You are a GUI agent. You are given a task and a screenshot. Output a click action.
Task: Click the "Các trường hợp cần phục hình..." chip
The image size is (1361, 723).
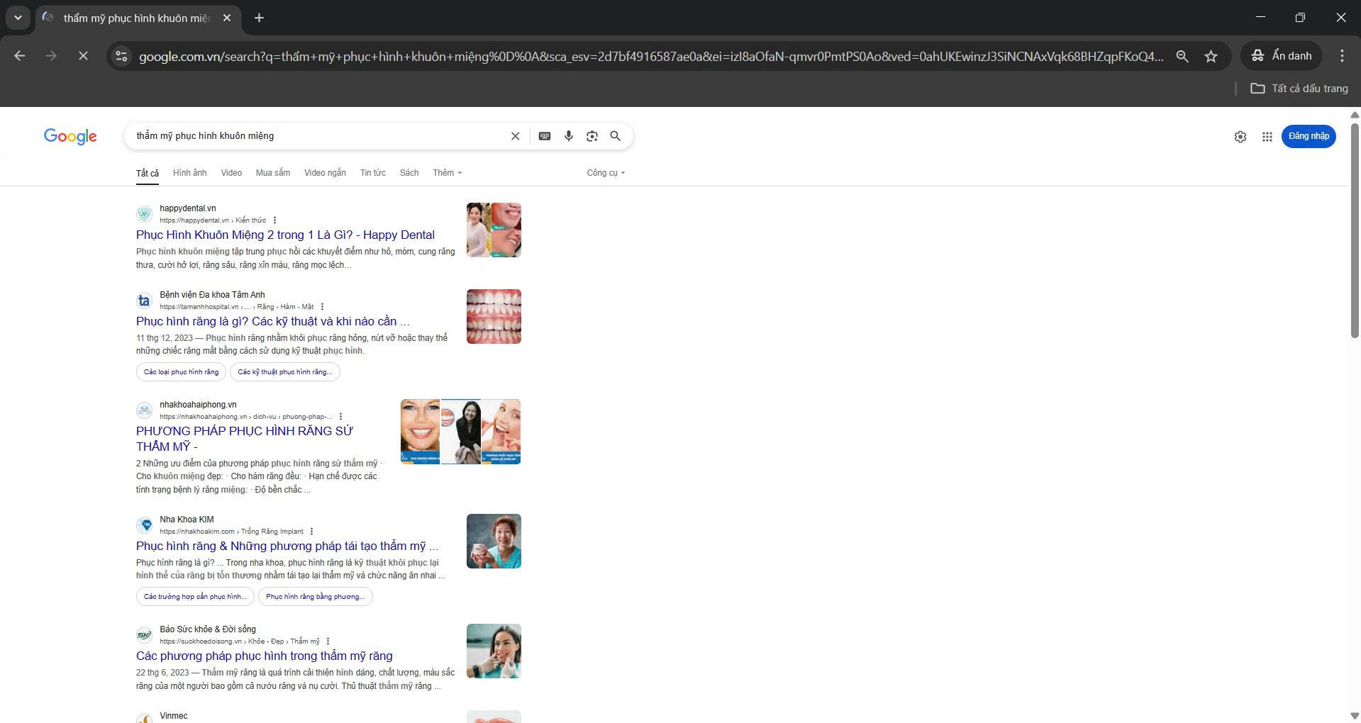[196, 597]
